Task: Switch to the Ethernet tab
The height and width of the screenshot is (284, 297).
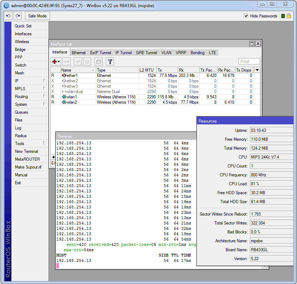Action: pos(78,53)
